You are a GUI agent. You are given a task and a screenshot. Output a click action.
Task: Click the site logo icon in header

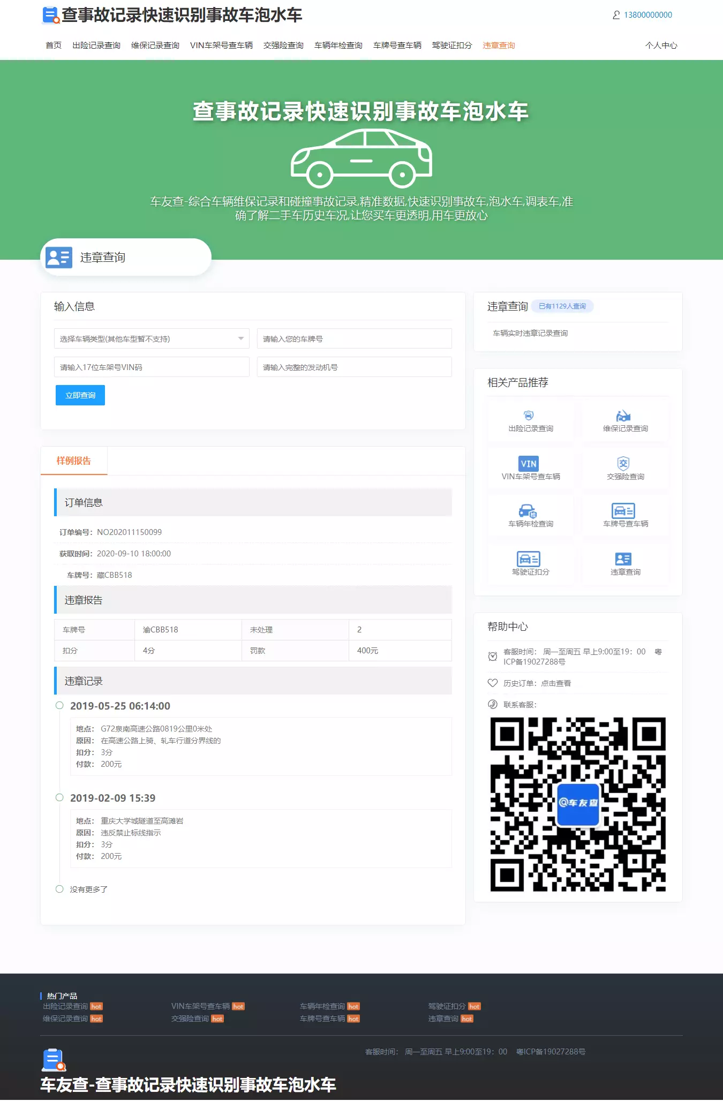tap(51, 15)
